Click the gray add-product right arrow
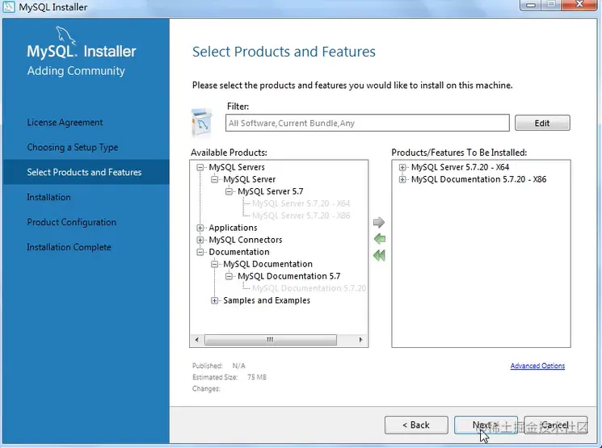The width and height of the screenshot is (602, 448). pos(379,222)
